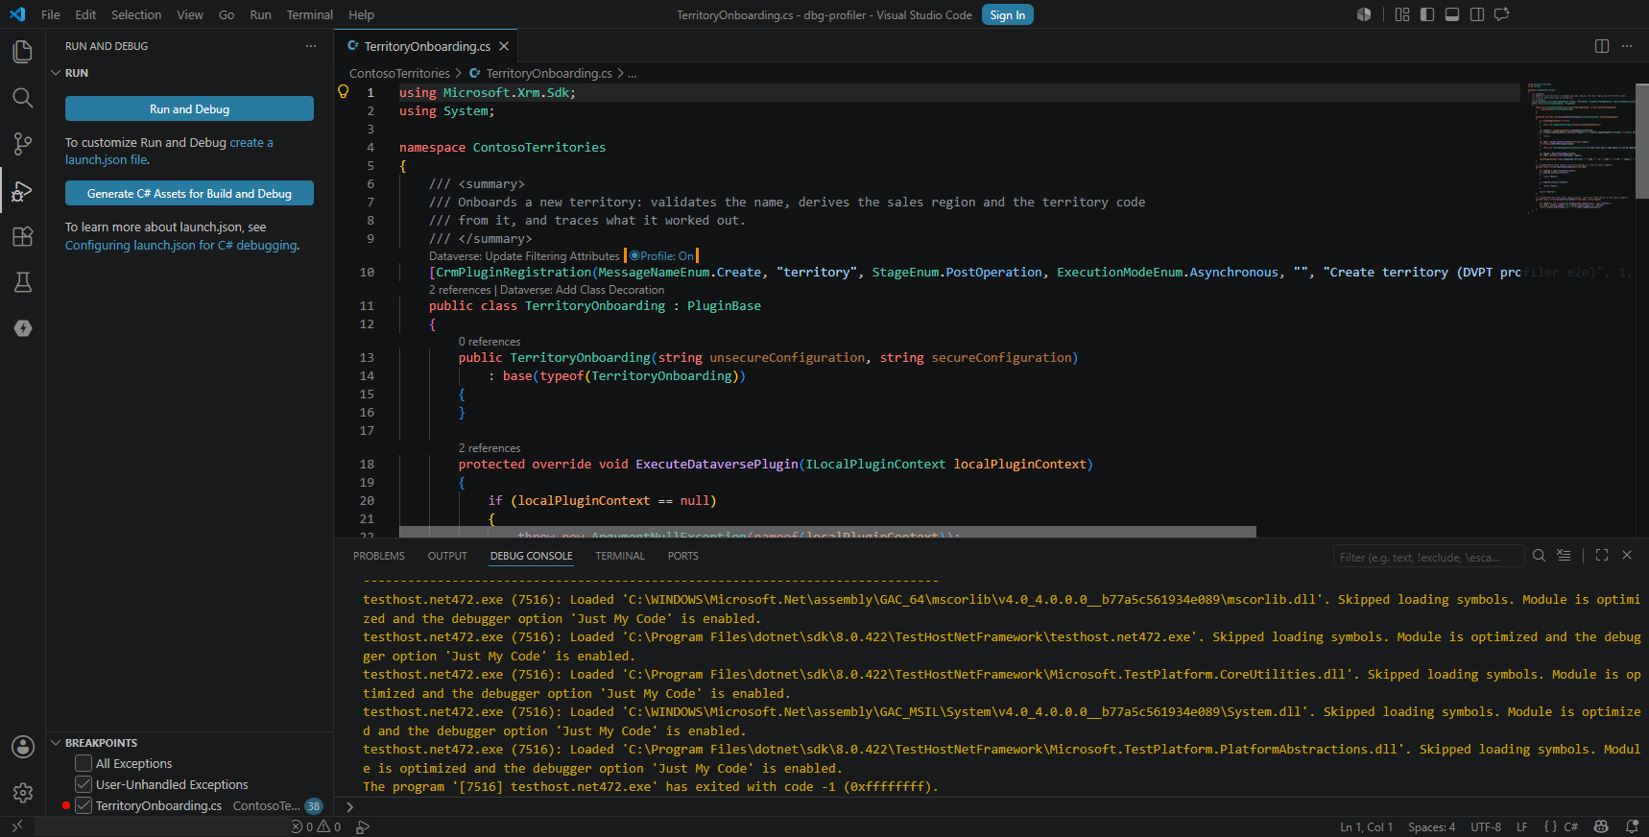Open the Extensions view

[22, 236]
